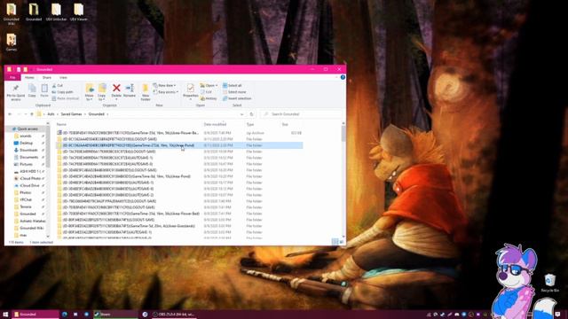Select Desktop in the navigation pane

tap(26, 143)
